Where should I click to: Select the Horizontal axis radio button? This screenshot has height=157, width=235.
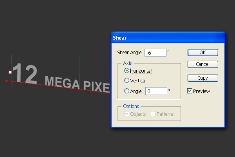(127, 71)
